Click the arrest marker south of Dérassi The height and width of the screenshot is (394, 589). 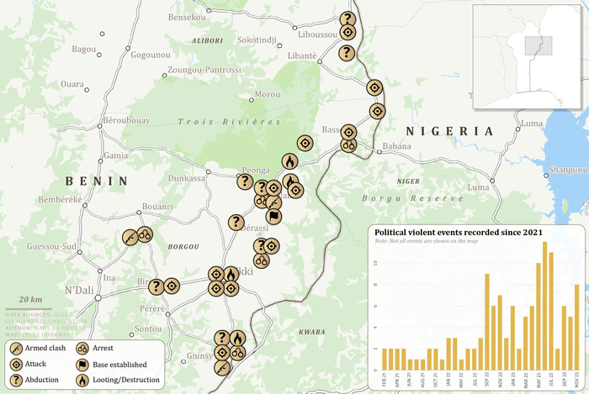click(262, 260)
